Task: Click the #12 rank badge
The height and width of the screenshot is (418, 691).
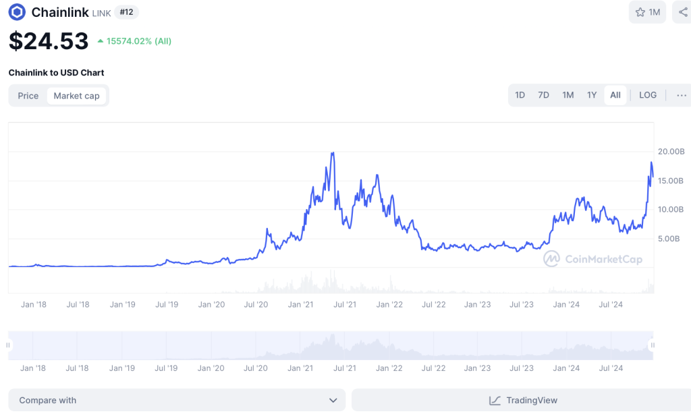Action: (126, 12)
